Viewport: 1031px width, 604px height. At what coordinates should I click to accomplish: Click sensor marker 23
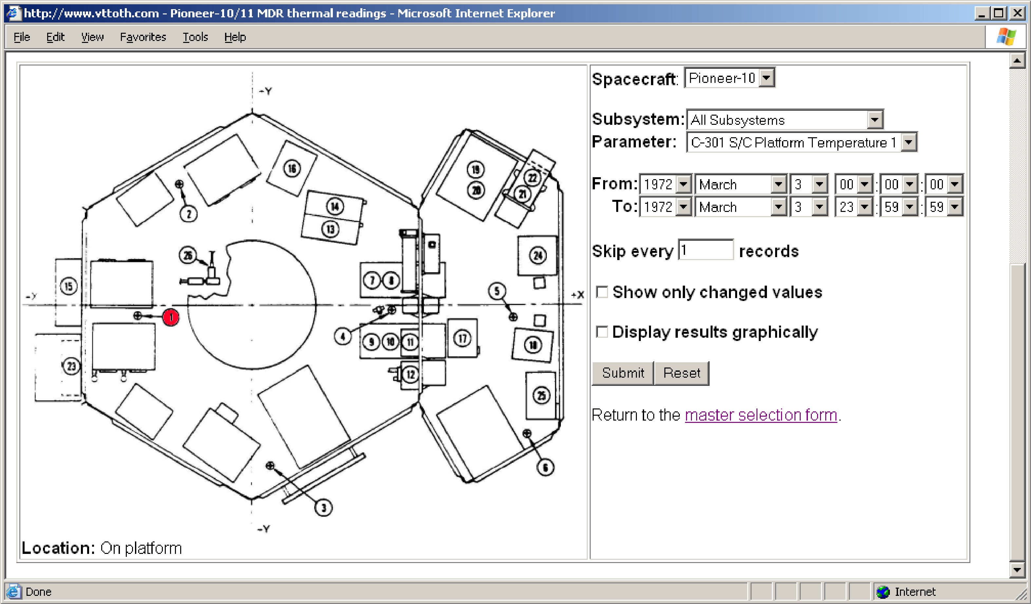[71, 366]
